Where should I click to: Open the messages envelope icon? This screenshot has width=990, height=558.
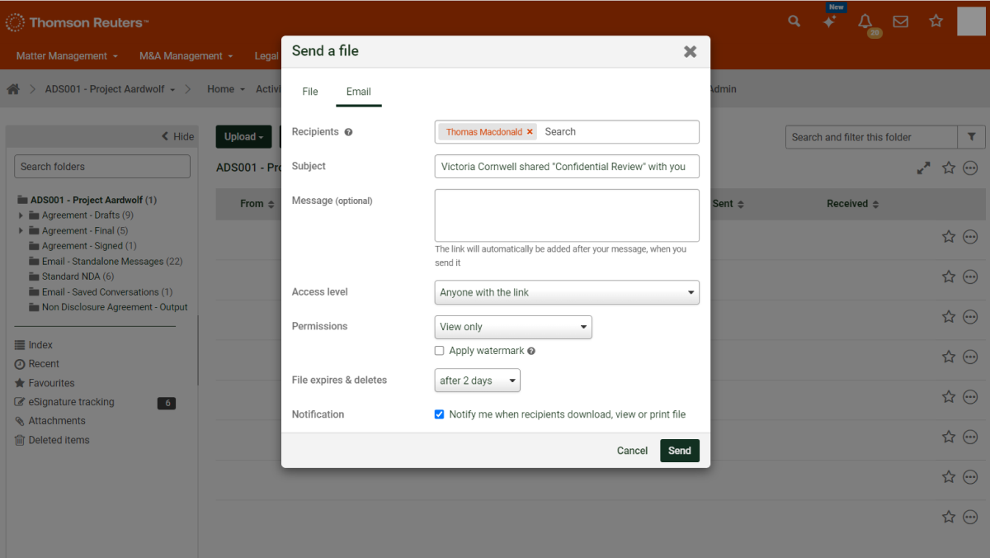pos(901,21)
